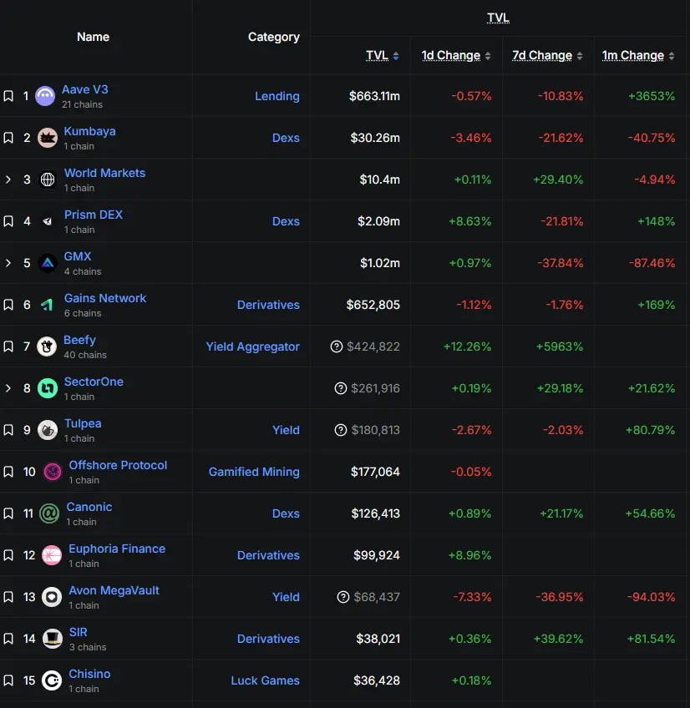Image resolution: width=690 pixels, height=708 pixels.
Task: Click the Beefy cow logo
Action: point(47,346)
